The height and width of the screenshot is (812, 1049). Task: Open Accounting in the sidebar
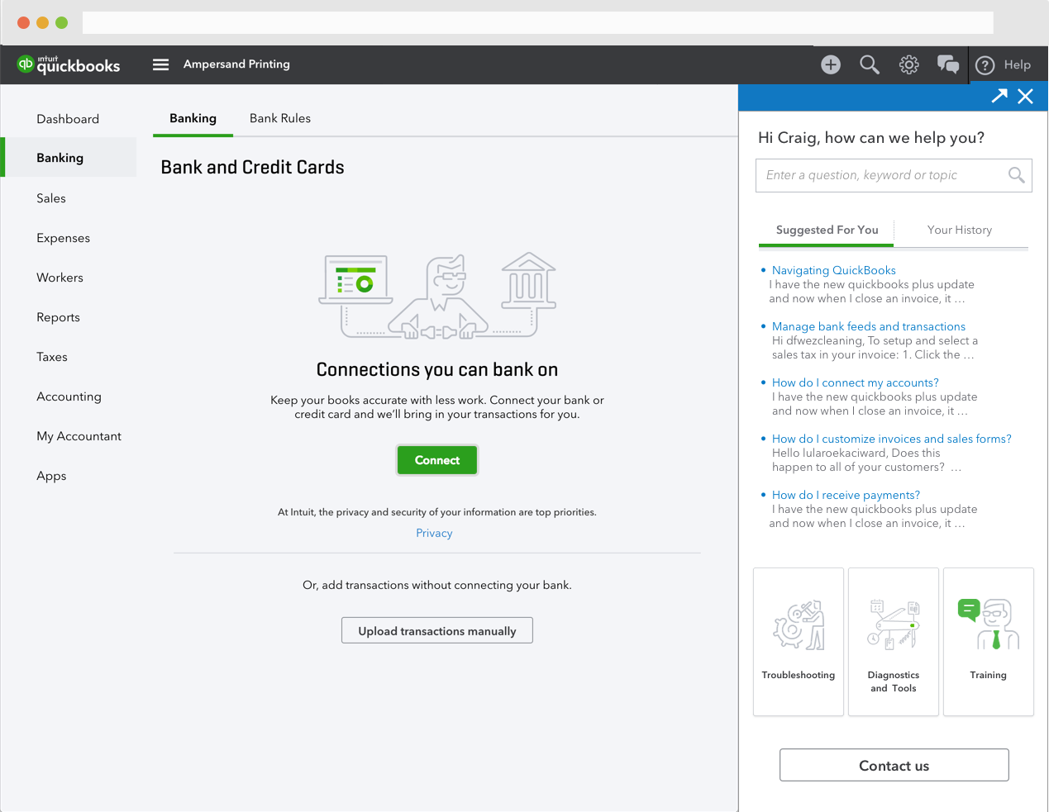point(68,397)
